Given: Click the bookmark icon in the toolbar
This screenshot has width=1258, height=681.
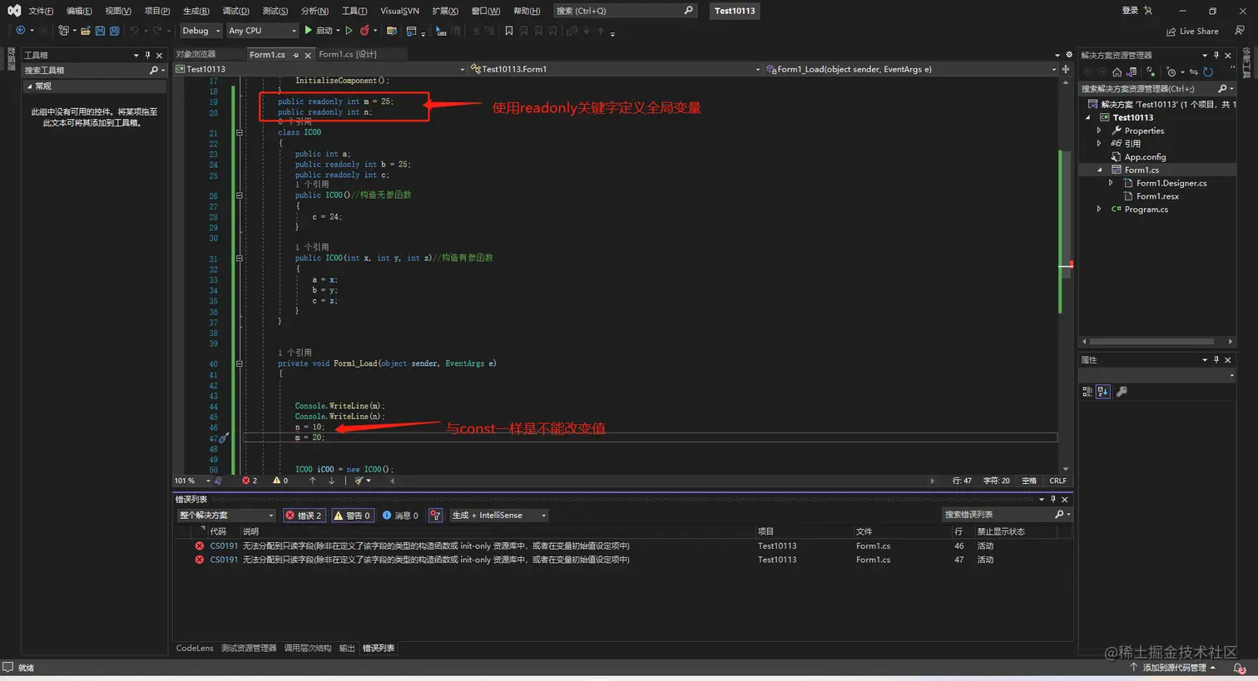Looking at the screenshot, I should click(x=509, y=31).
